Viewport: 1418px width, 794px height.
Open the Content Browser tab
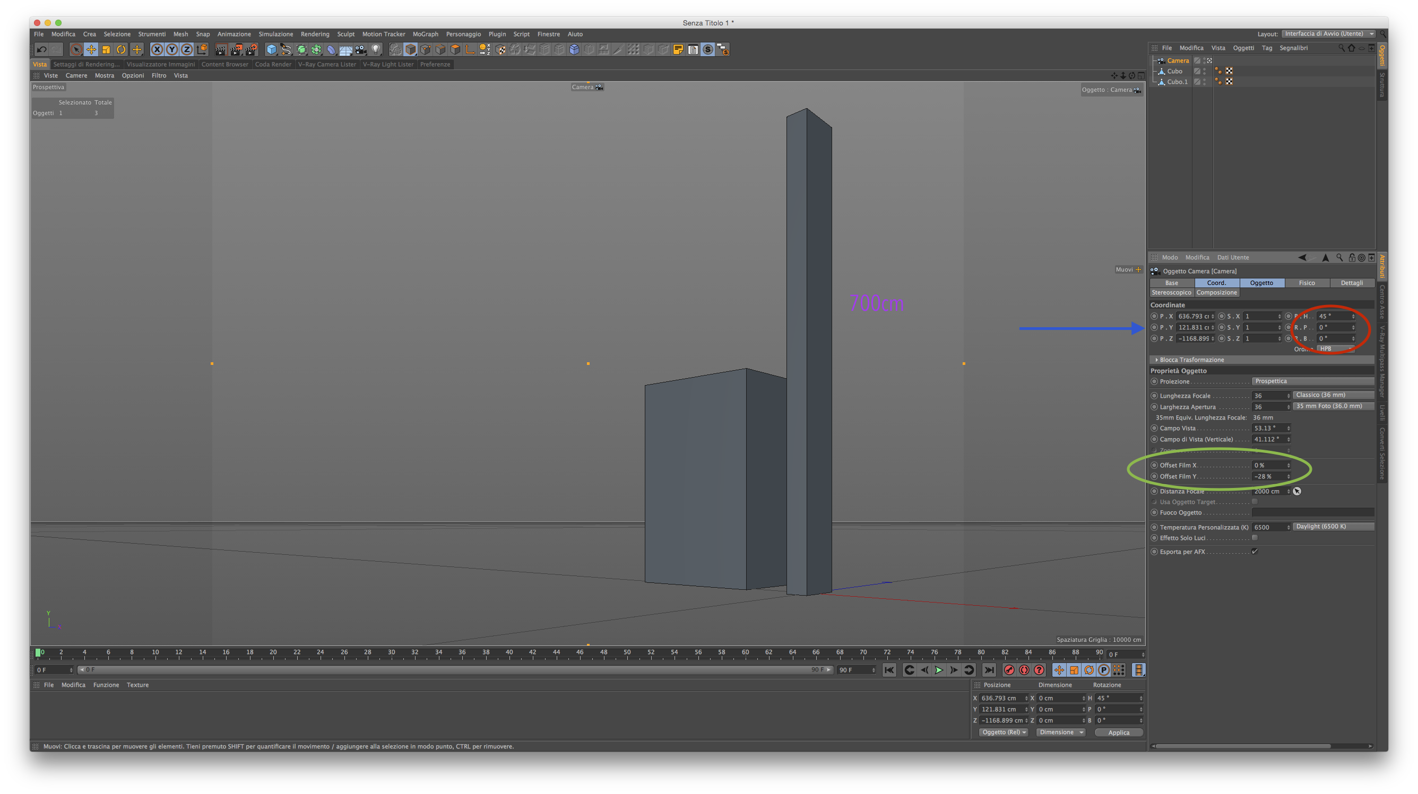pyautogui.click(x=224, y=64)
